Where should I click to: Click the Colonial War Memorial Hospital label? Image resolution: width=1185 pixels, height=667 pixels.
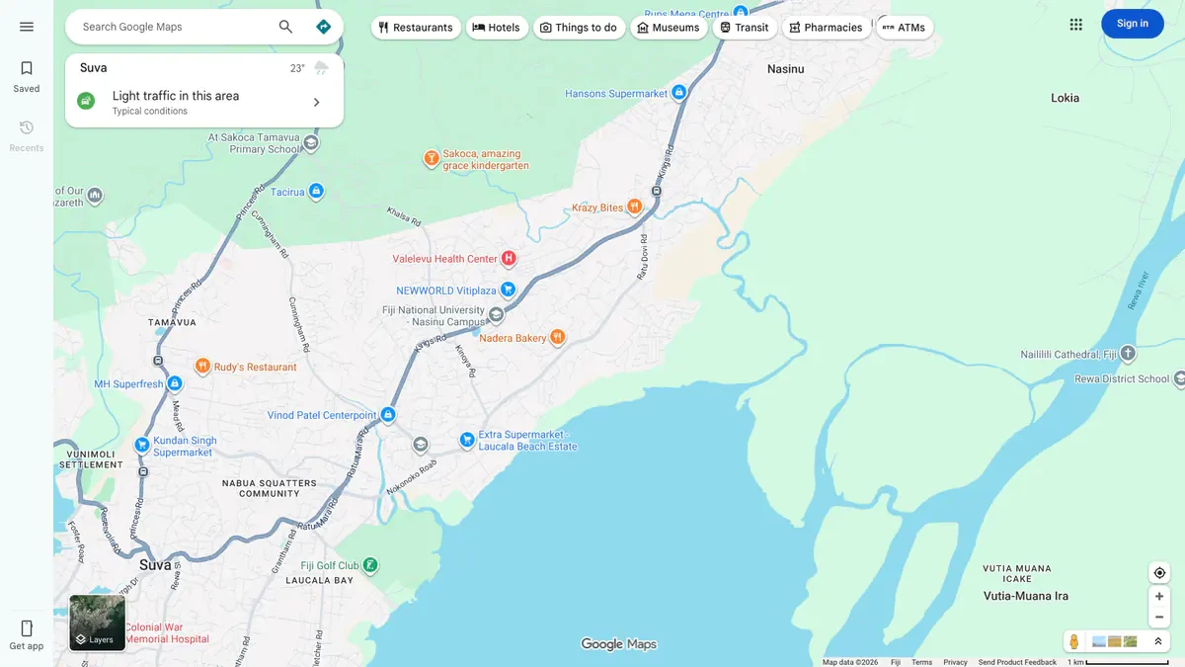pos(167,633)
